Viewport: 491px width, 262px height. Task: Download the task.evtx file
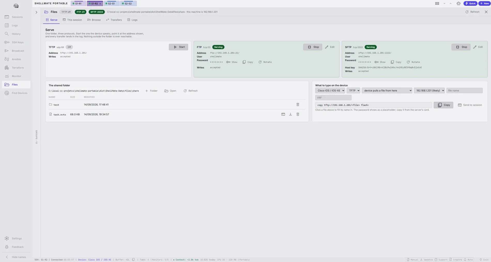click(290, 114)
